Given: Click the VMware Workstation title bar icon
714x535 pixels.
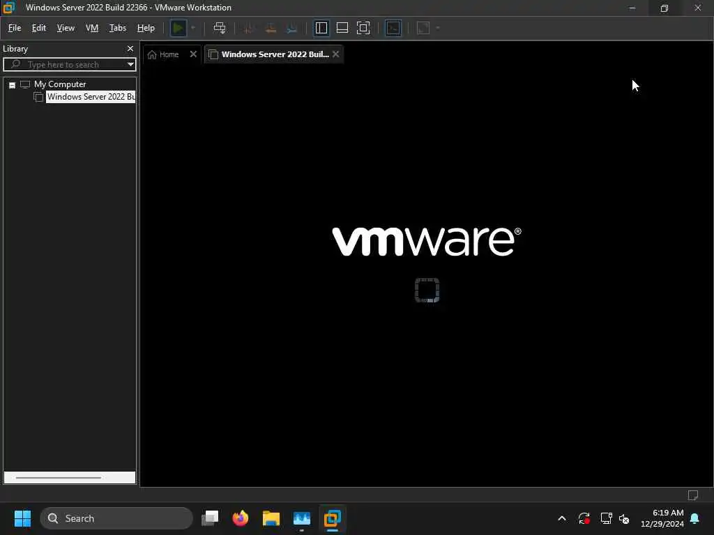Looking at the screenshot, I should point(8,8).
